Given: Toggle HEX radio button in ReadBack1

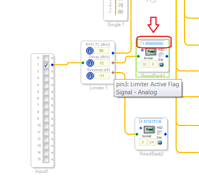Looking at the screenshot, I should pyautogui.click(x=161, y=54).
